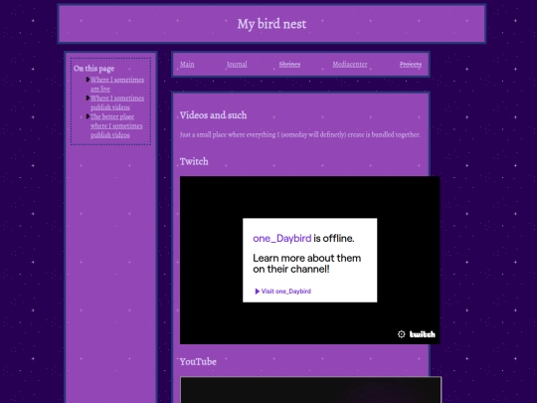Jump to 'Where I sometimes publish videos'

[117, 102]
